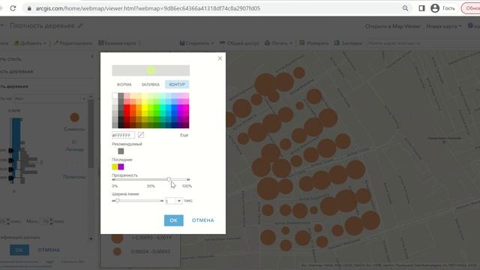
Task: Click the style panel vertical scrollbar
Action: [x=91, y=134]
